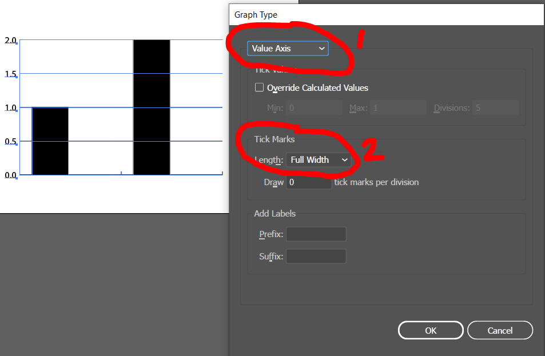Click the Graph Type dialog title bar
The height and width of the screenshot is (356, 545).
(386, 15)
